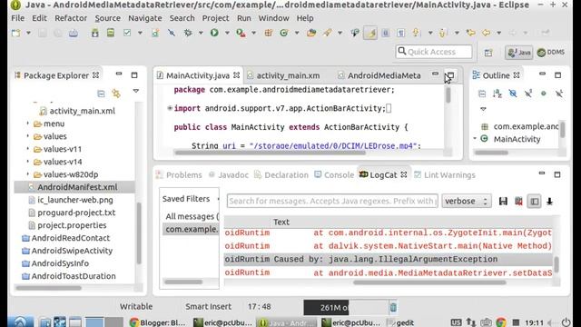Screen dimensions: 581x327
Task: Open the Navigate menu
Action: coord(145,18)
